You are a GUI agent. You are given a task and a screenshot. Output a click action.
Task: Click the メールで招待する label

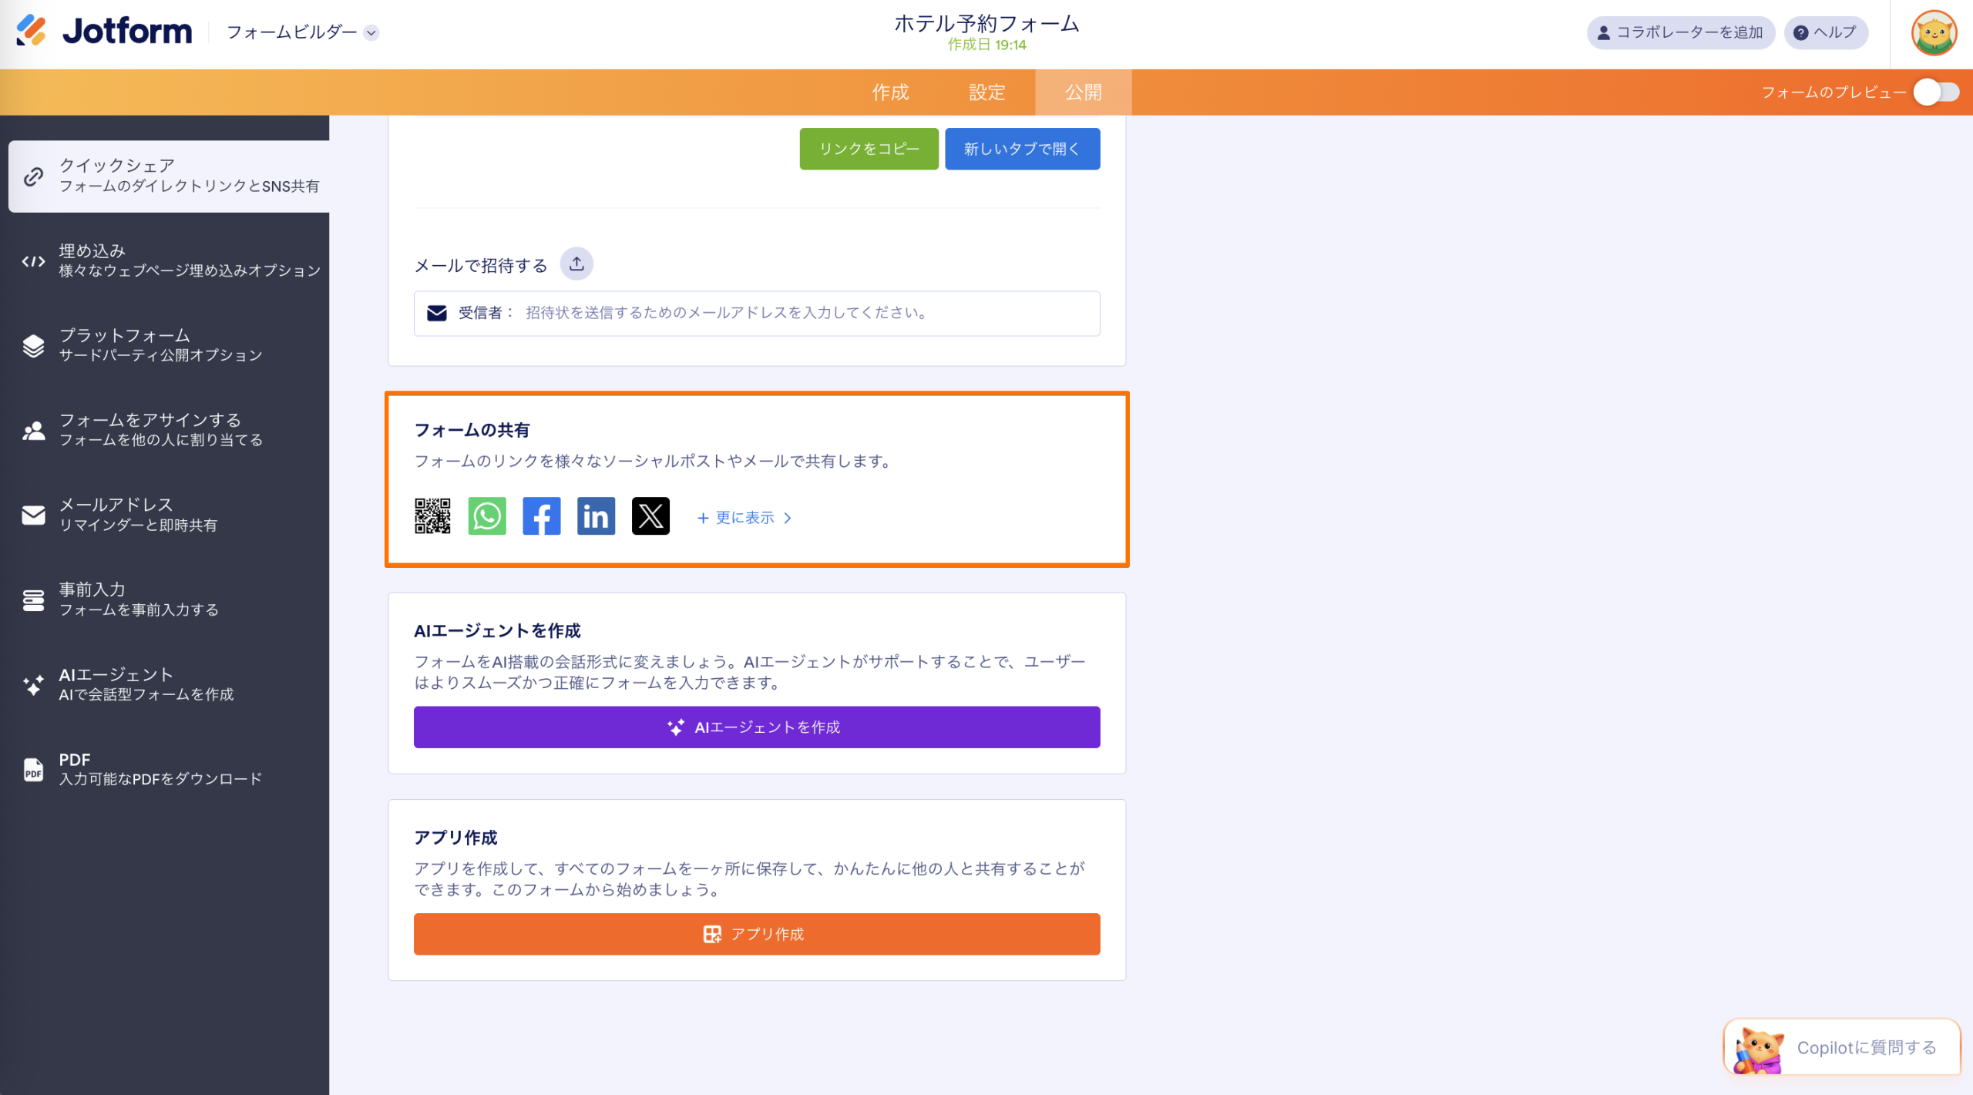click(x=481, y=266)
